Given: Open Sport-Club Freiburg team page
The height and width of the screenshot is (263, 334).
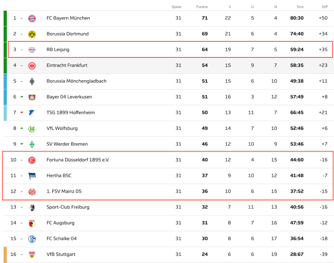Looking at the screenshot, I should point(68,207).
